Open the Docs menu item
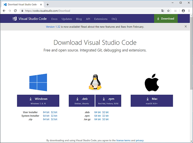Image resolution: width=193 pixels, height=143 pixels. click(x=54, y=19)
